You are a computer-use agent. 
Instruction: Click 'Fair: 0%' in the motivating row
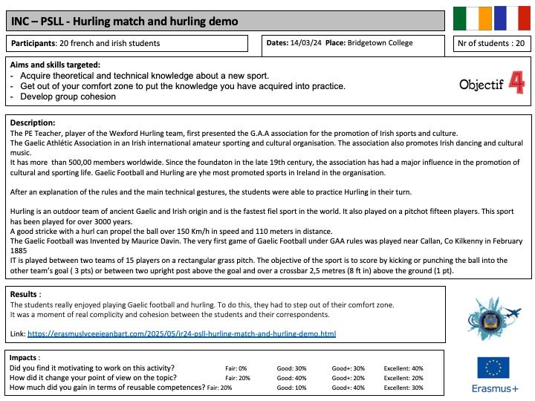pos(236,368)
